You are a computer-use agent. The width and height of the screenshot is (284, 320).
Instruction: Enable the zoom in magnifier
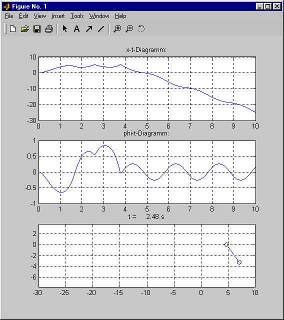(117, 29)
